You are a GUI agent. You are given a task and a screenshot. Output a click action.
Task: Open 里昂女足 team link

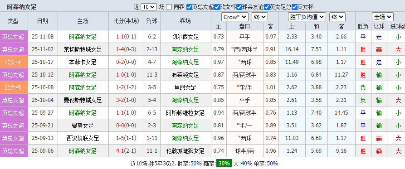(x=185, y=87)
